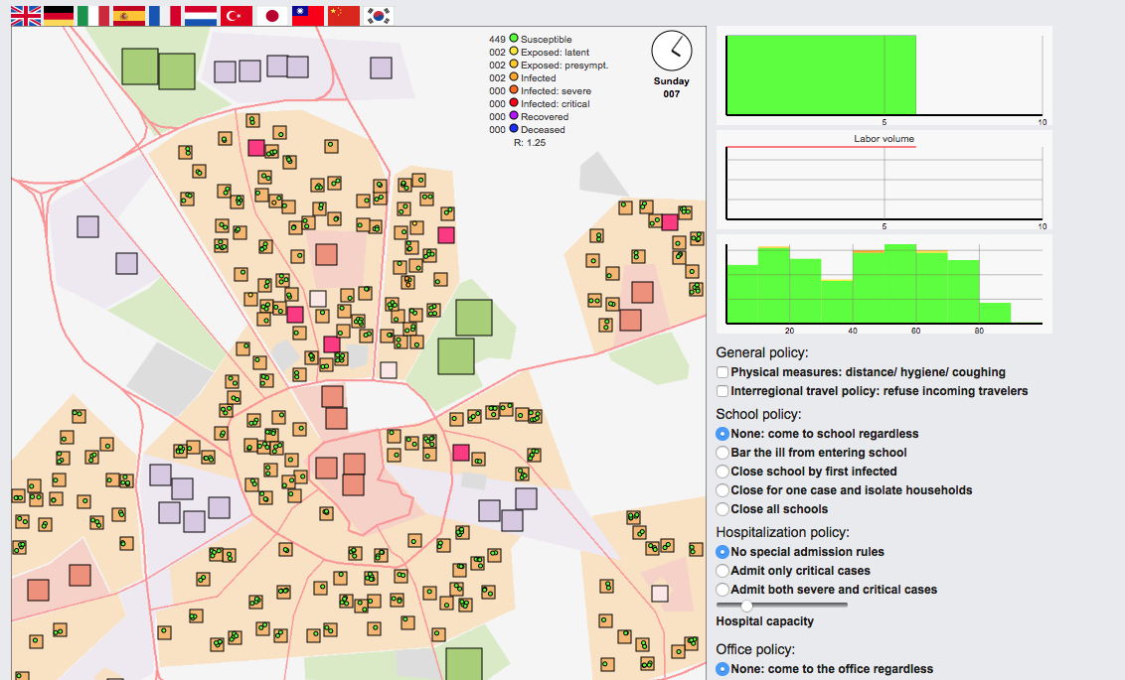Choose 'Close school by first infected' option
This screenshot has height=680, width=1125.
[x=723, y=472]
